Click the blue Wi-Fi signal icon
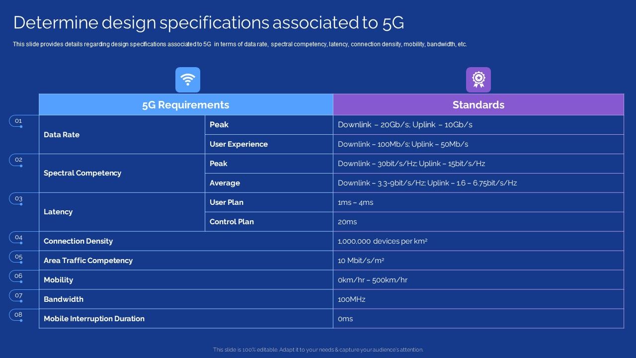Screen dimensions: 636x358 (x=188, y=80)
